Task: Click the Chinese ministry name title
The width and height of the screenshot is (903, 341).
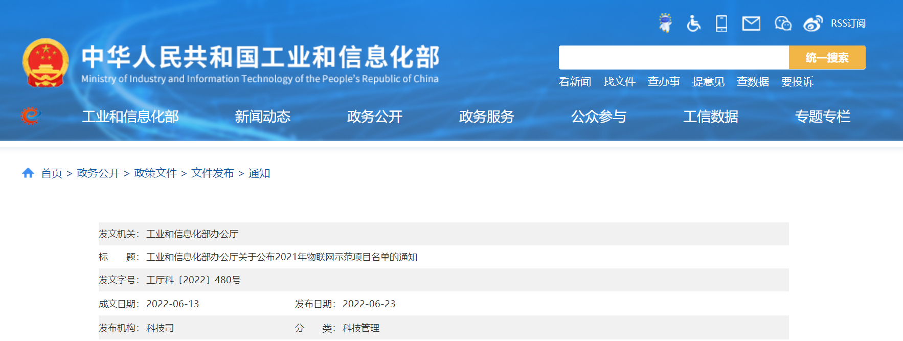Action: coord(260,57)
